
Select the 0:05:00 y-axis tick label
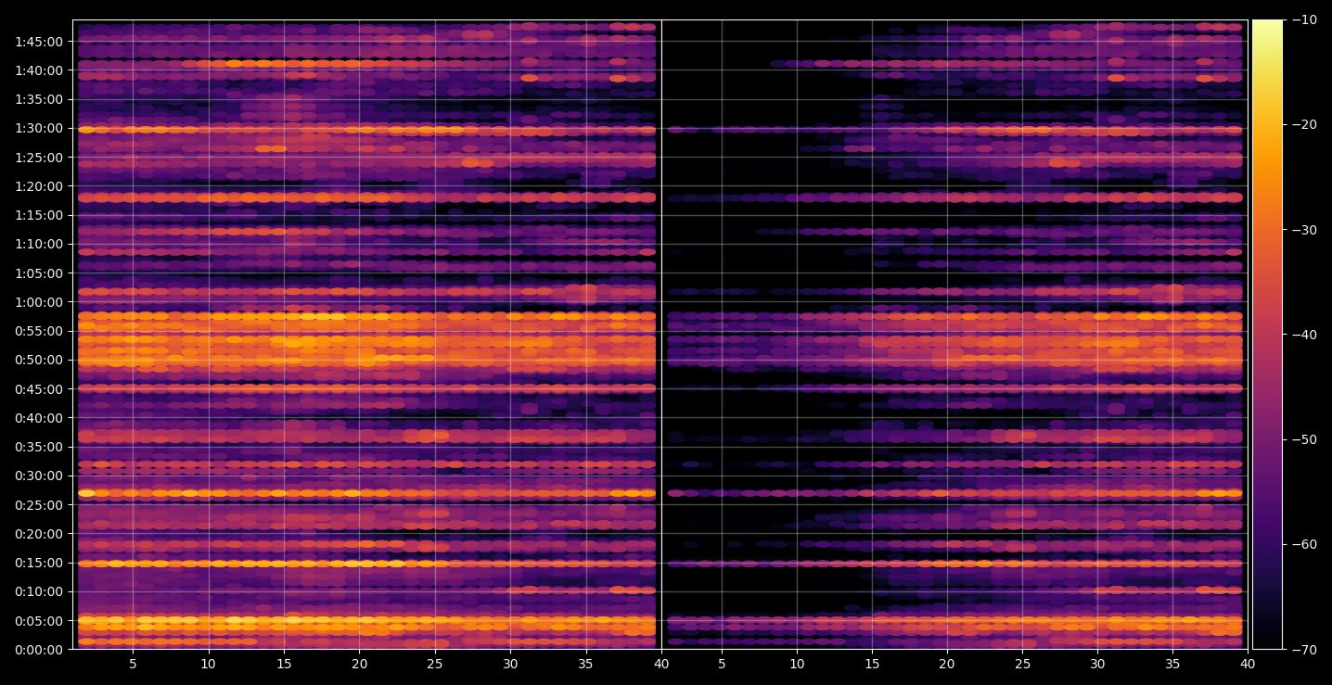(x=40, y=621)
